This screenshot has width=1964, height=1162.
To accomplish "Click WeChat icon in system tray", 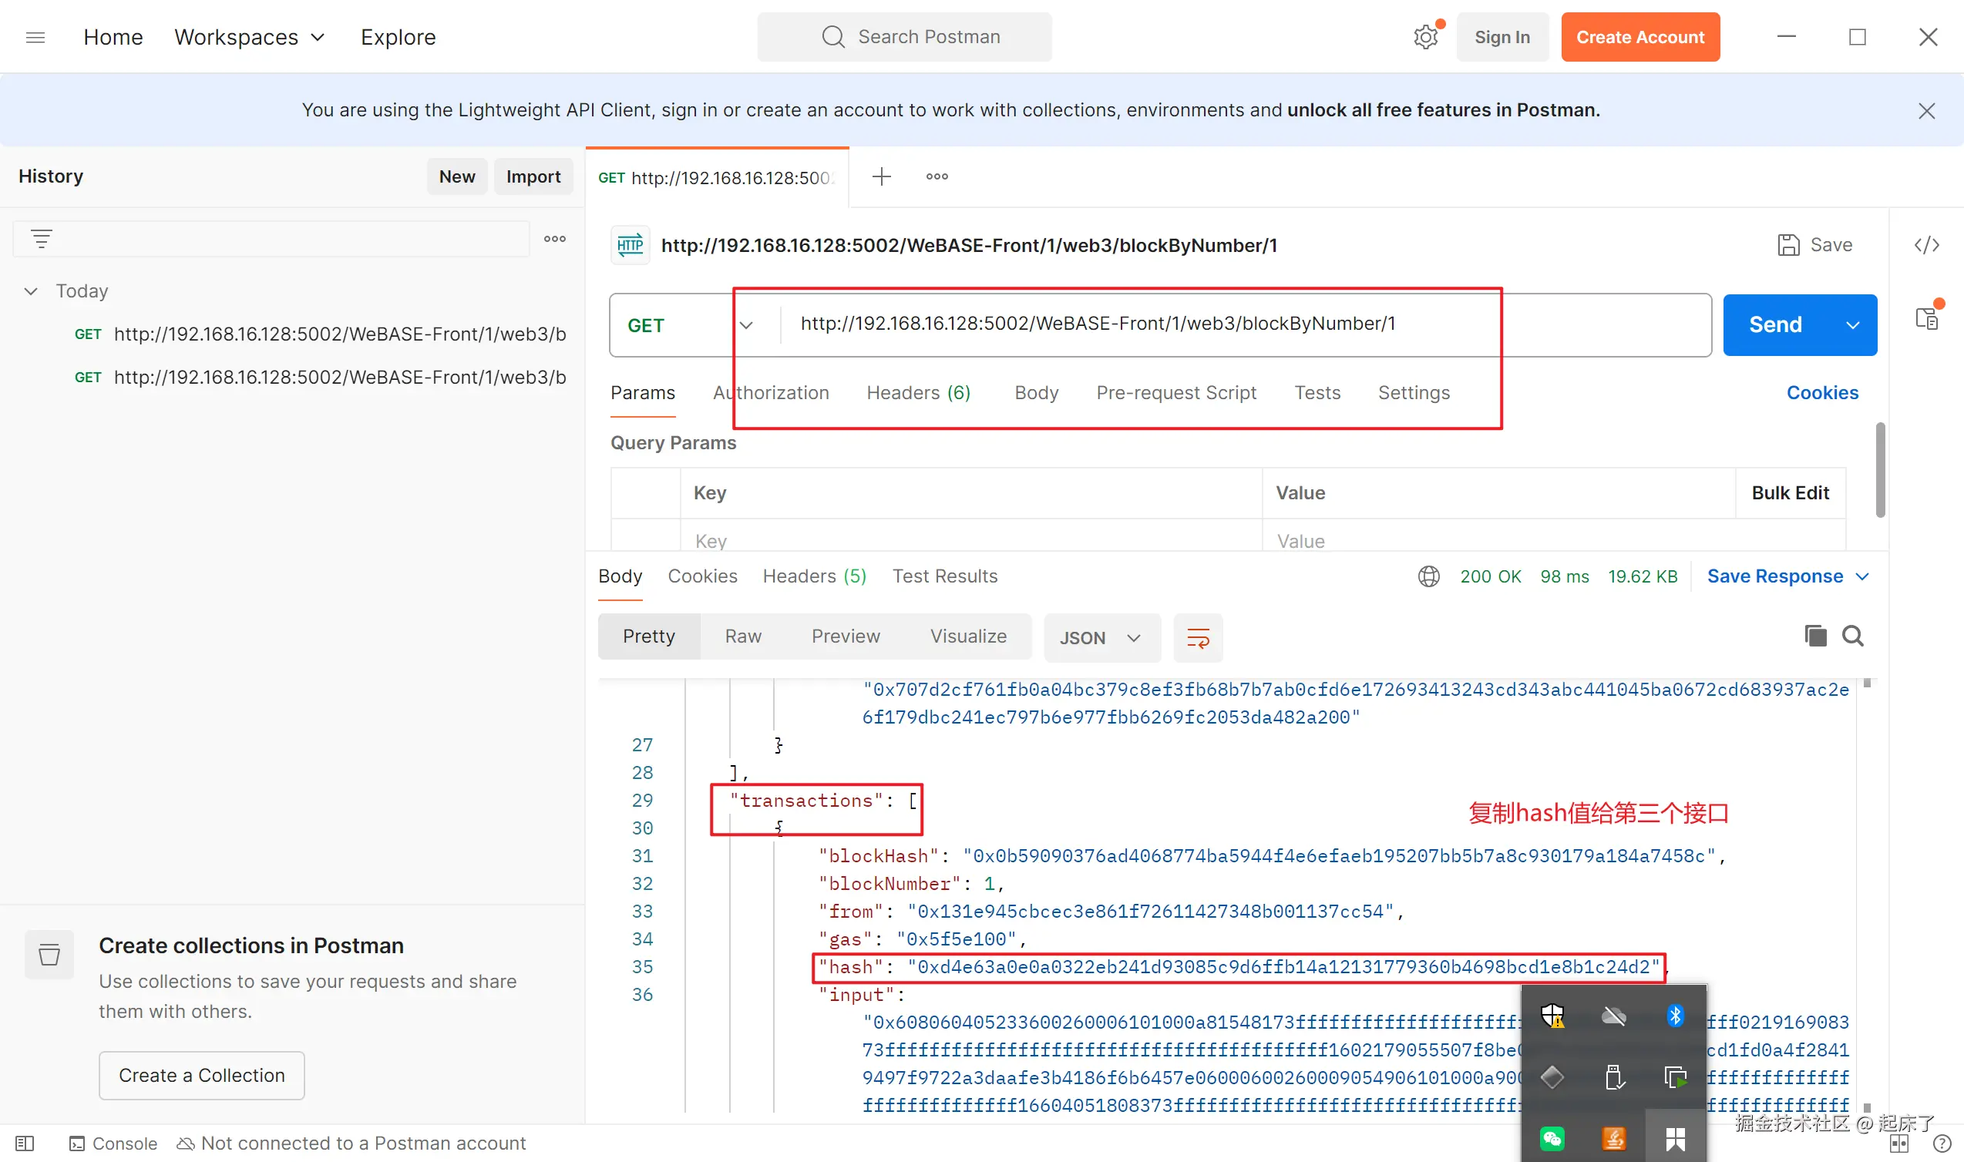I will 1552,1137.
